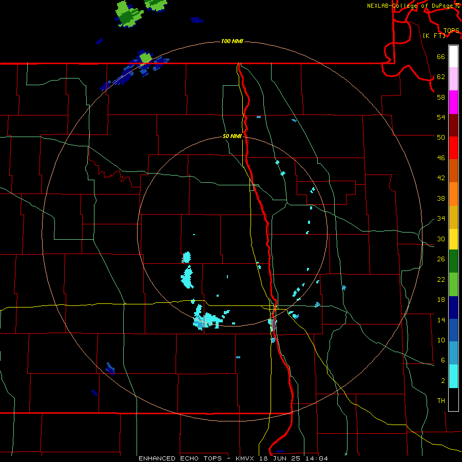Click the "6" legend value
The height and width of the screenshot is (462, 462).
point(443,360)
